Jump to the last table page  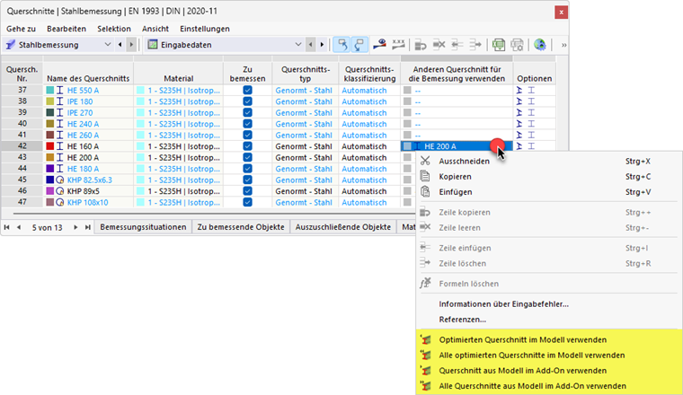coord(87,227)
